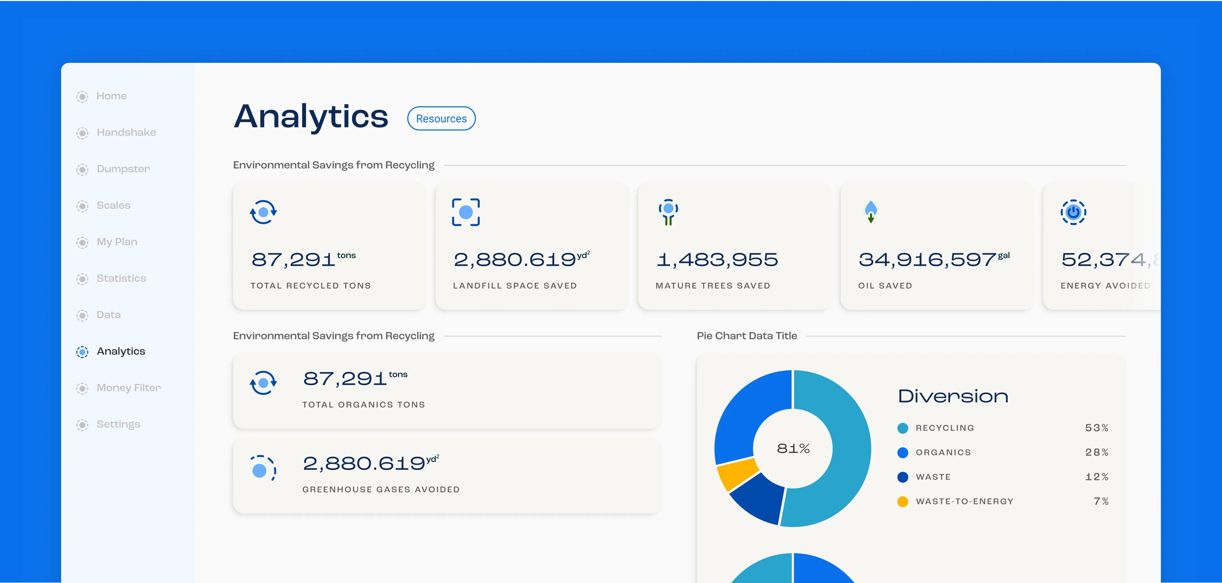
Task: Open Money Filter from the sidebar
Action: pyautogui.click(x=129, y=388)
